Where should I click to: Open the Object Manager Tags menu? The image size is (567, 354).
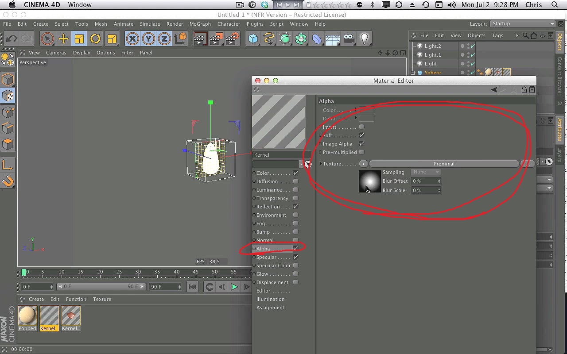click(497, 35)
